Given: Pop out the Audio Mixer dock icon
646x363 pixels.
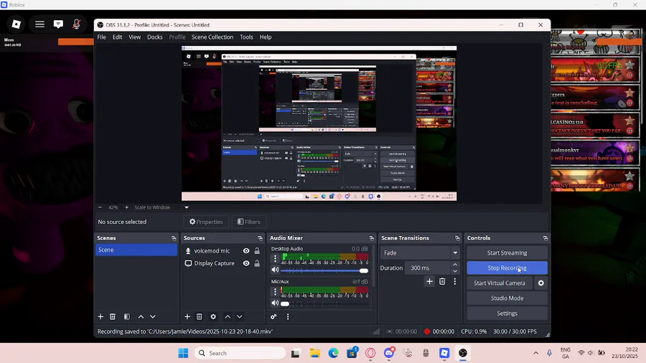Looking at the screenshot, I should (x=372, y=238).
